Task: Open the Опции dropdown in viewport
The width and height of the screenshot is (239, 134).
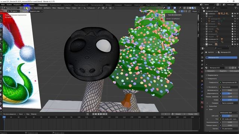Action: 195,11
